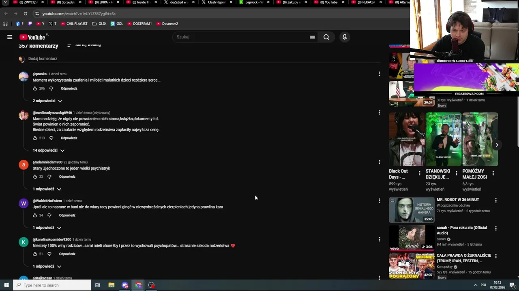Open options menu for @praska. comment

click(x=379, y=74)
